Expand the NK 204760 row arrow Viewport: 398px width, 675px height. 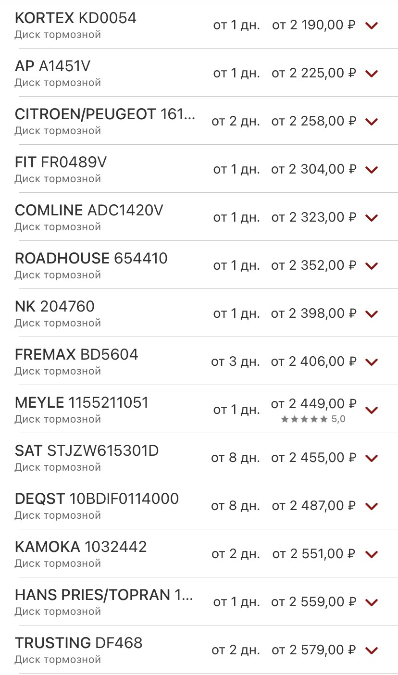[x=372, y=314]
